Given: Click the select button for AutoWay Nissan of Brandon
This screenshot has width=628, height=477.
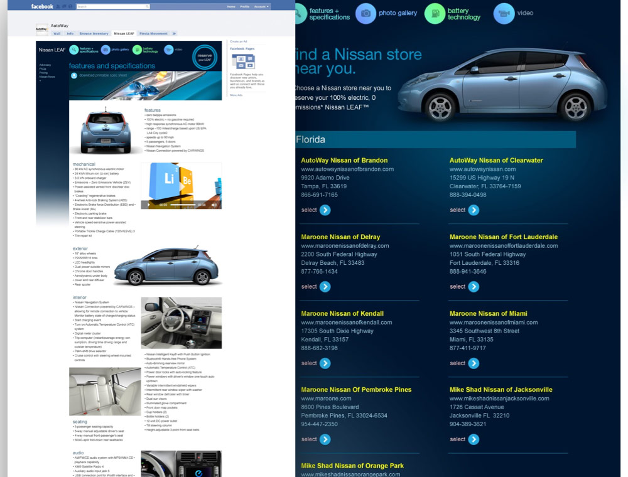Looking at the screenshot, I should pyautogui.click(x=315, y=210).
